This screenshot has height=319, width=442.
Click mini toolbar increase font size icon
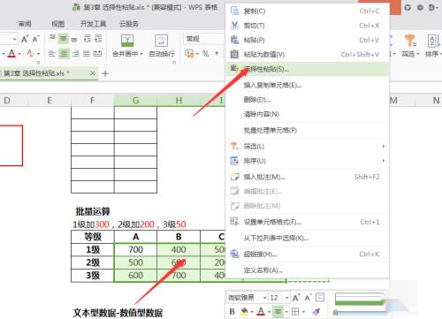click(x=296, y=298)
